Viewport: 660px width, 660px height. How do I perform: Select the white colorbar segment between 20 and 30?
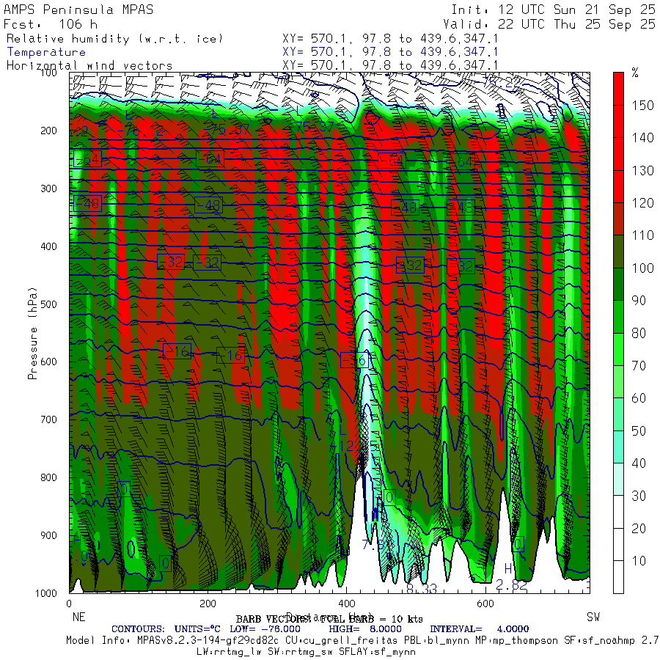618,512
